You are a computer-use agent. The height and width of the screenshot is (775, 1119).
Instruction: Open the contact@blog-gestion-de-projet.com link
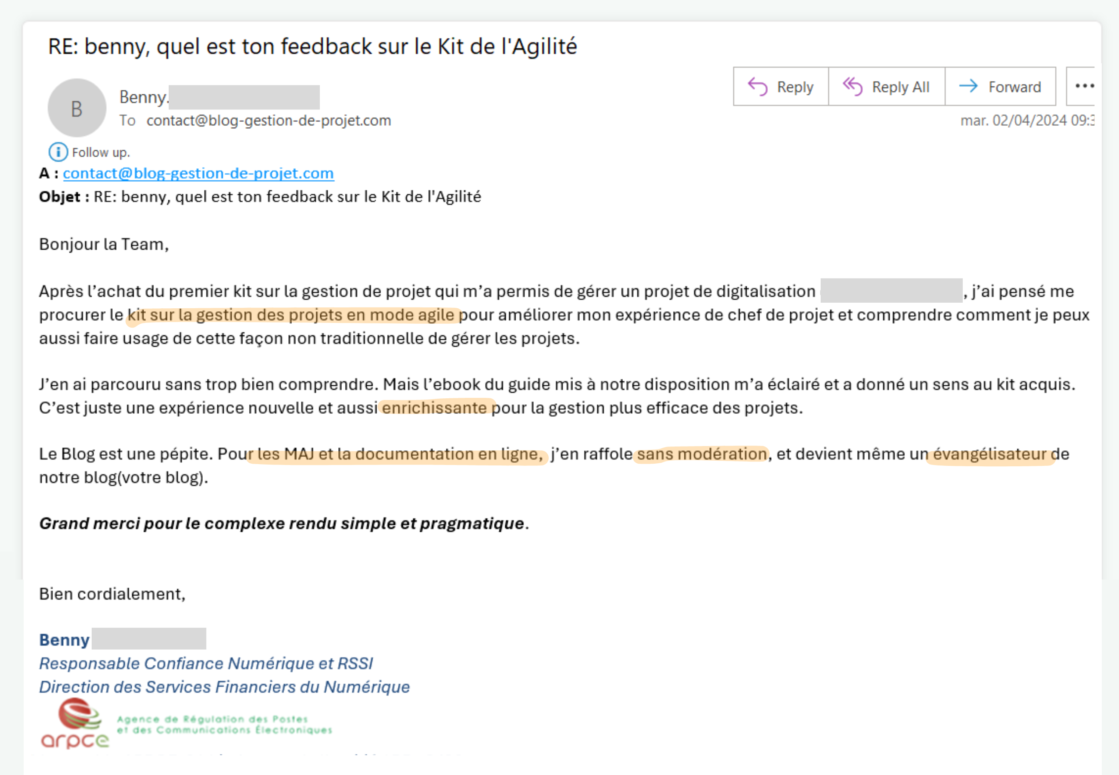(198, 173)
